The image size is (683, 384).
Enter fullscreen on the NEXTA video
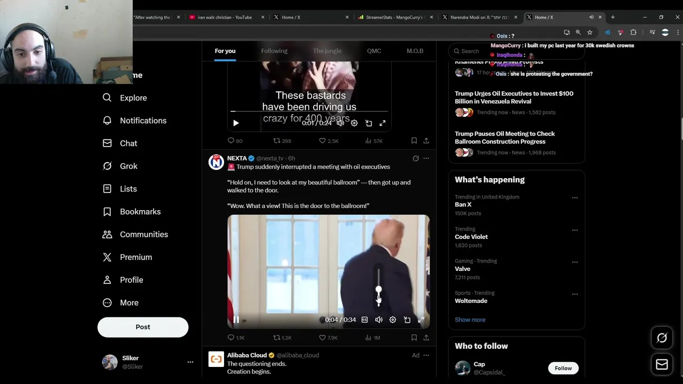[421, 319]
